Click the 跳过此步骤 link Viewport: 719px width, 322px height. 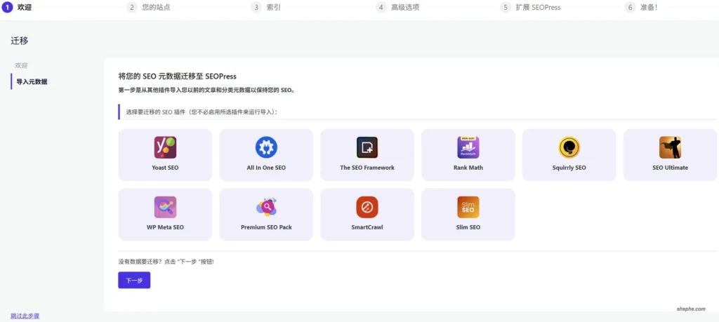tap(25, 316)
